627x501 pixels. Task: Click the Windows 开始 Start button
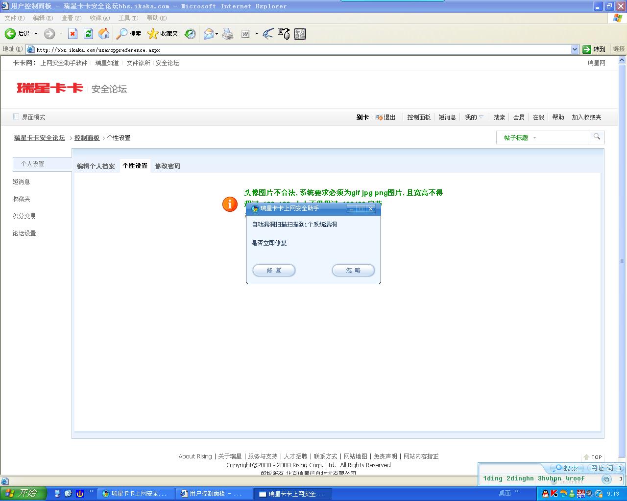point(23,494)
